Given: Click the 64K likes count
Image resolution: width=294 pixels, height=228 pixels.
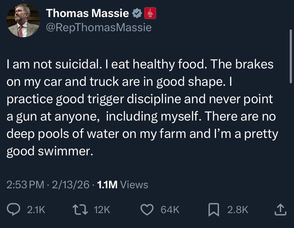Looking at the screenshot, I should pos(170,210).
